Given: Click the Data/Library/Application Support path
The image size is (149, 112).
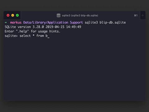Looking at the screenshot, I should [53, 22].
